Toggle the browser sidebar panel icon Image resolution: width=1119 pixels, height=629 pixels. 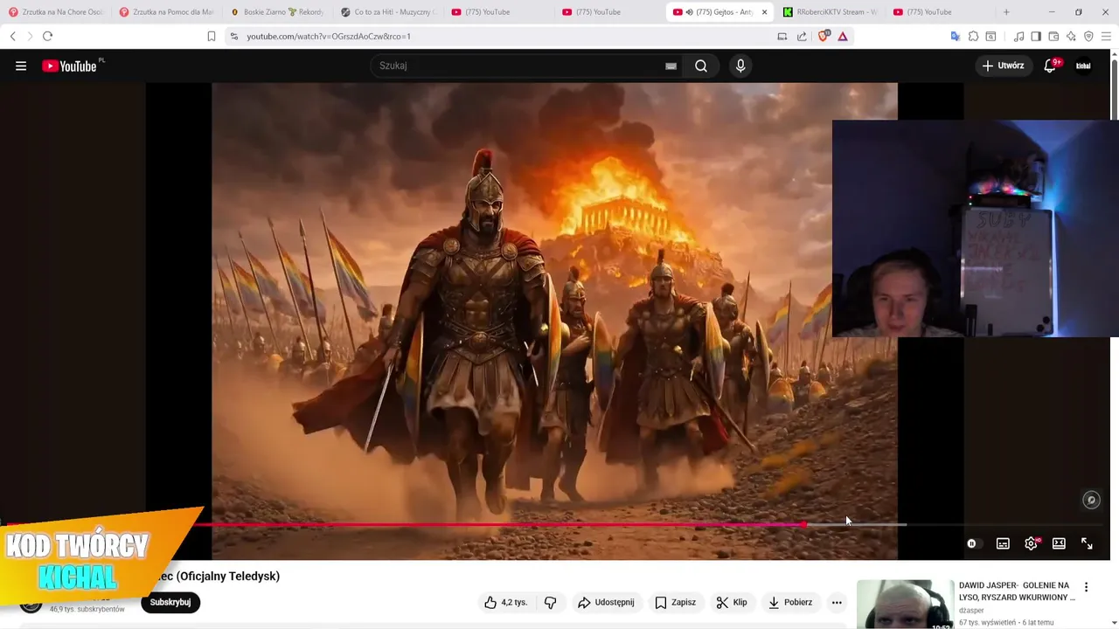click(1036, 36)
